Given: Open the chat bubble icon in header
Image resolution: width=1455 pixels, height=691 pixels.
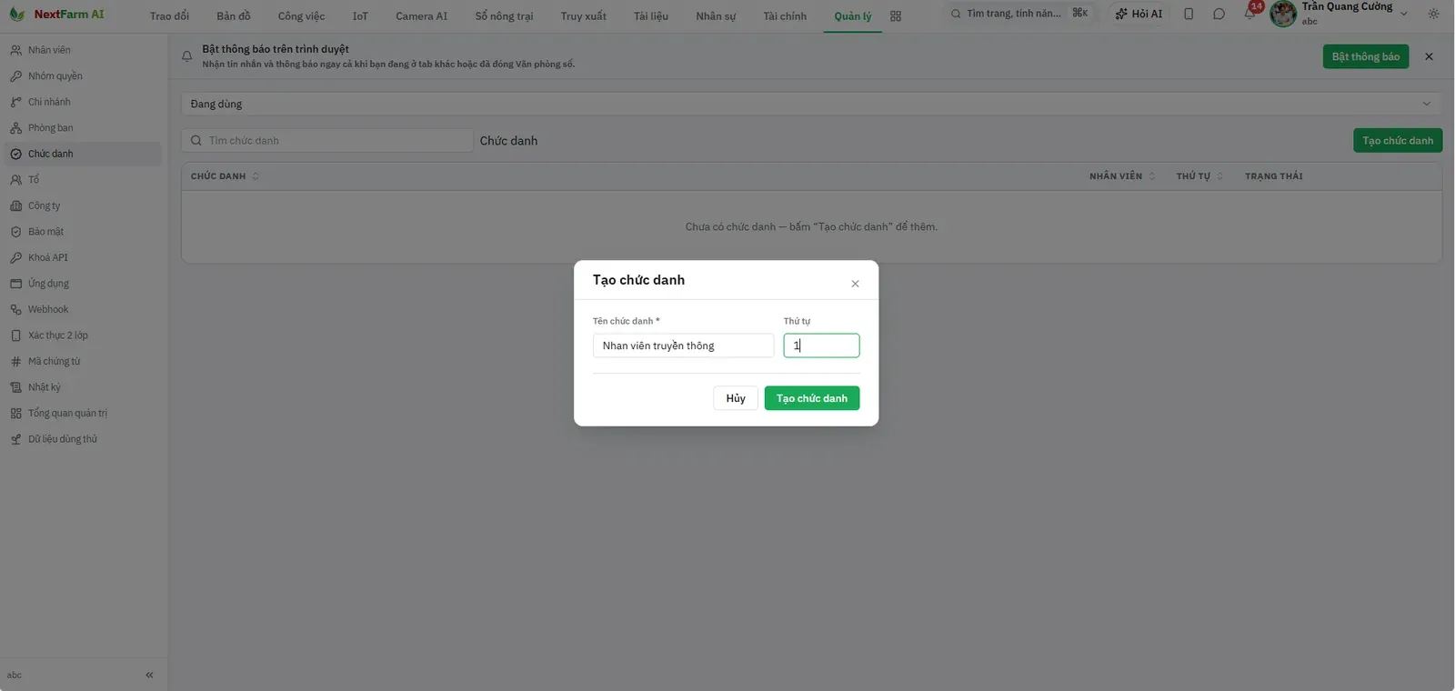Looking at the screenshot, I should coord(1219,14).
